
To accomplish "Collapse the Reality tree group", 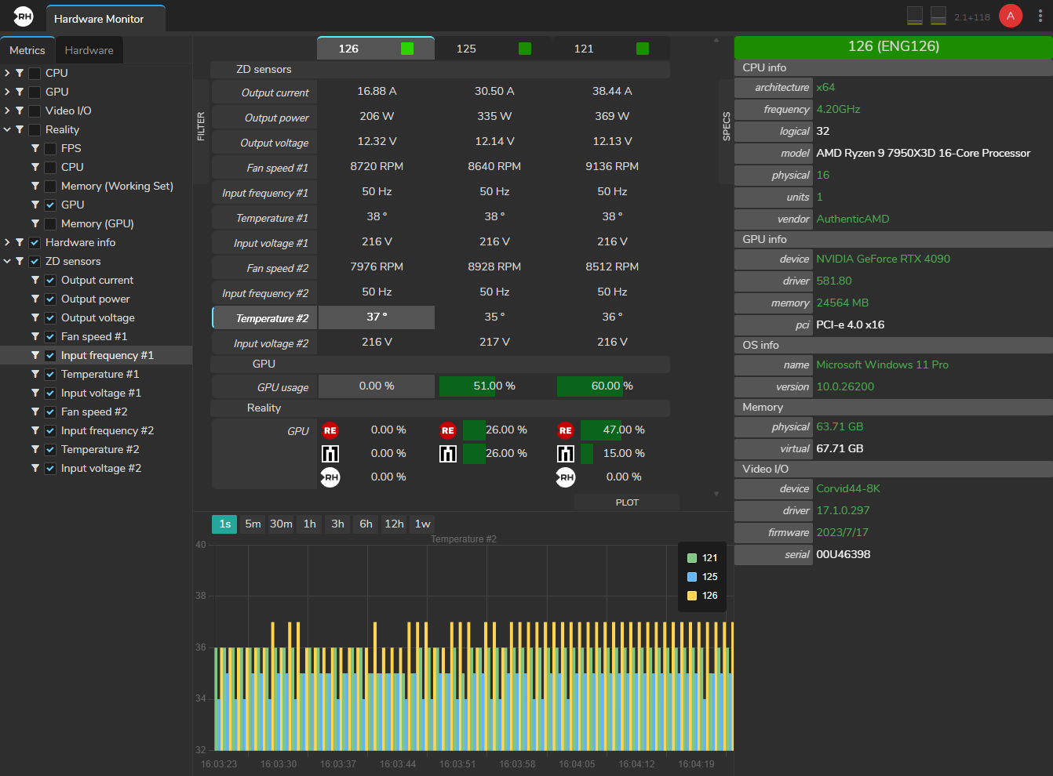I will click(x=7, y=129).
